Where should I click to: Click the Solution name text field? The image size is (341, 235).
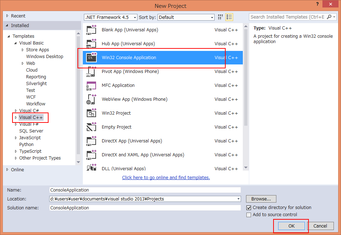[x=145, y=208]
